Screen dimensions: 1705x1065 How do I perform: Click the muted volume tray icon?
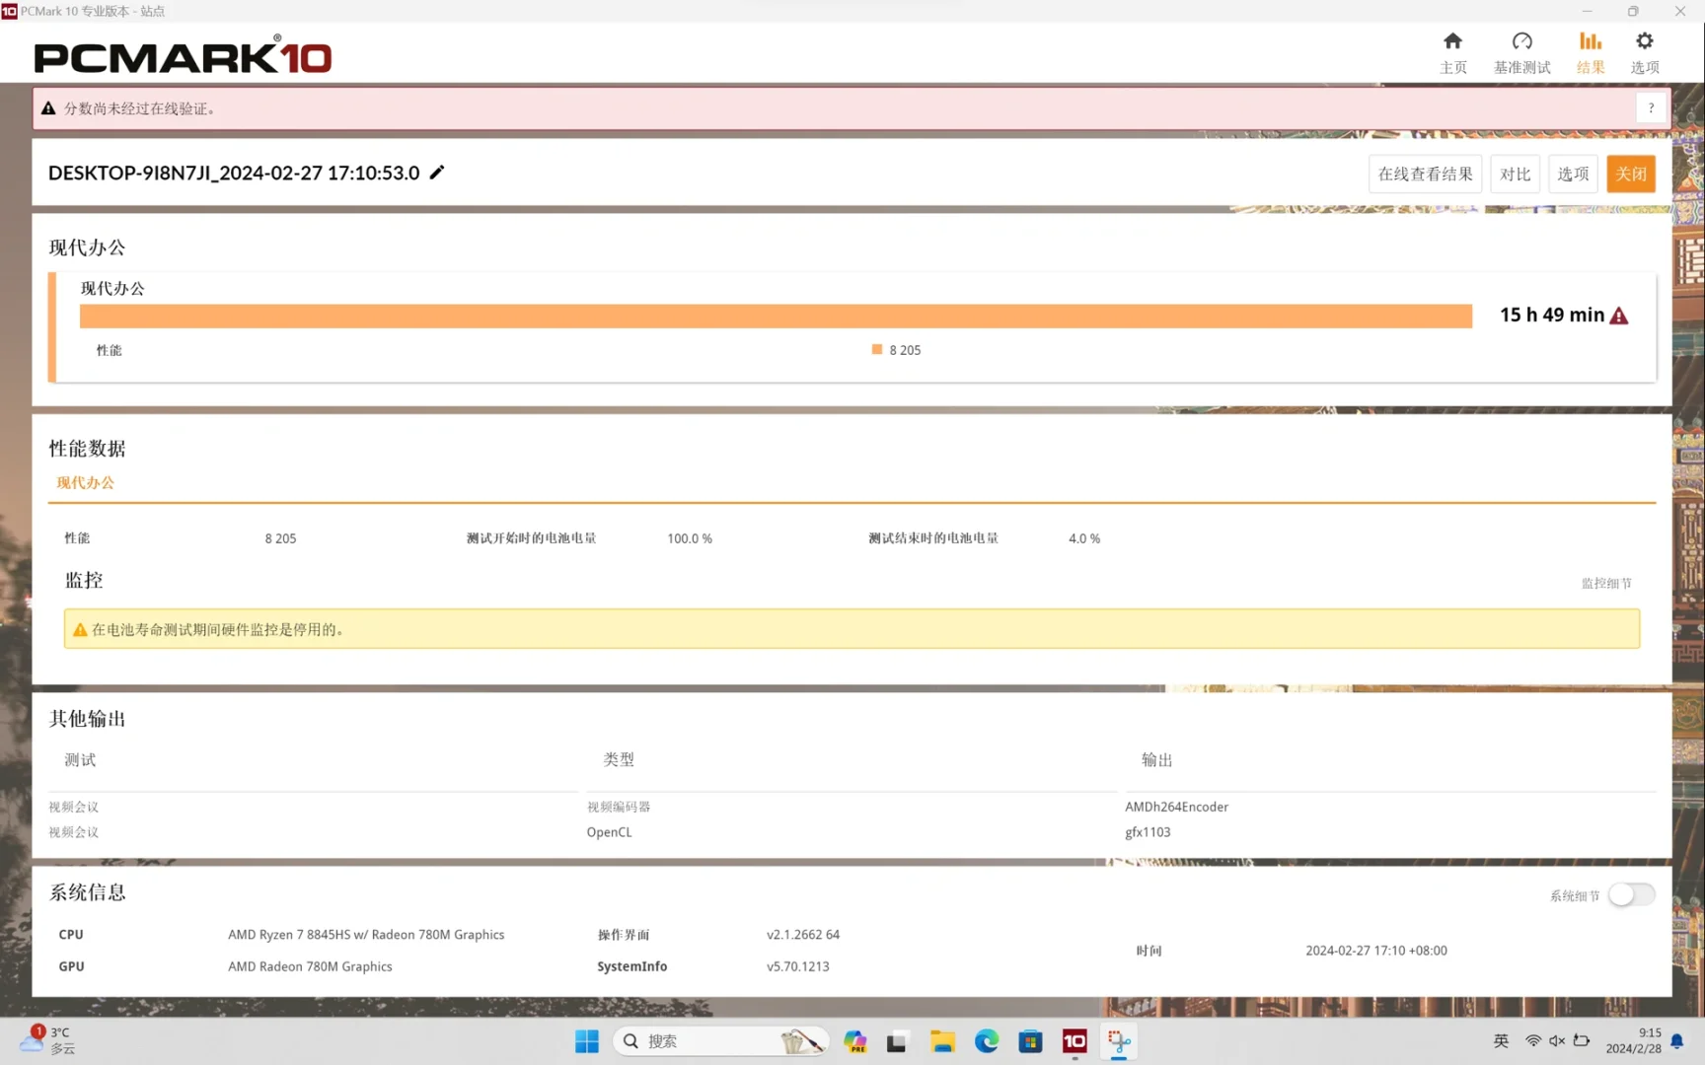tap(1557, 1041)
